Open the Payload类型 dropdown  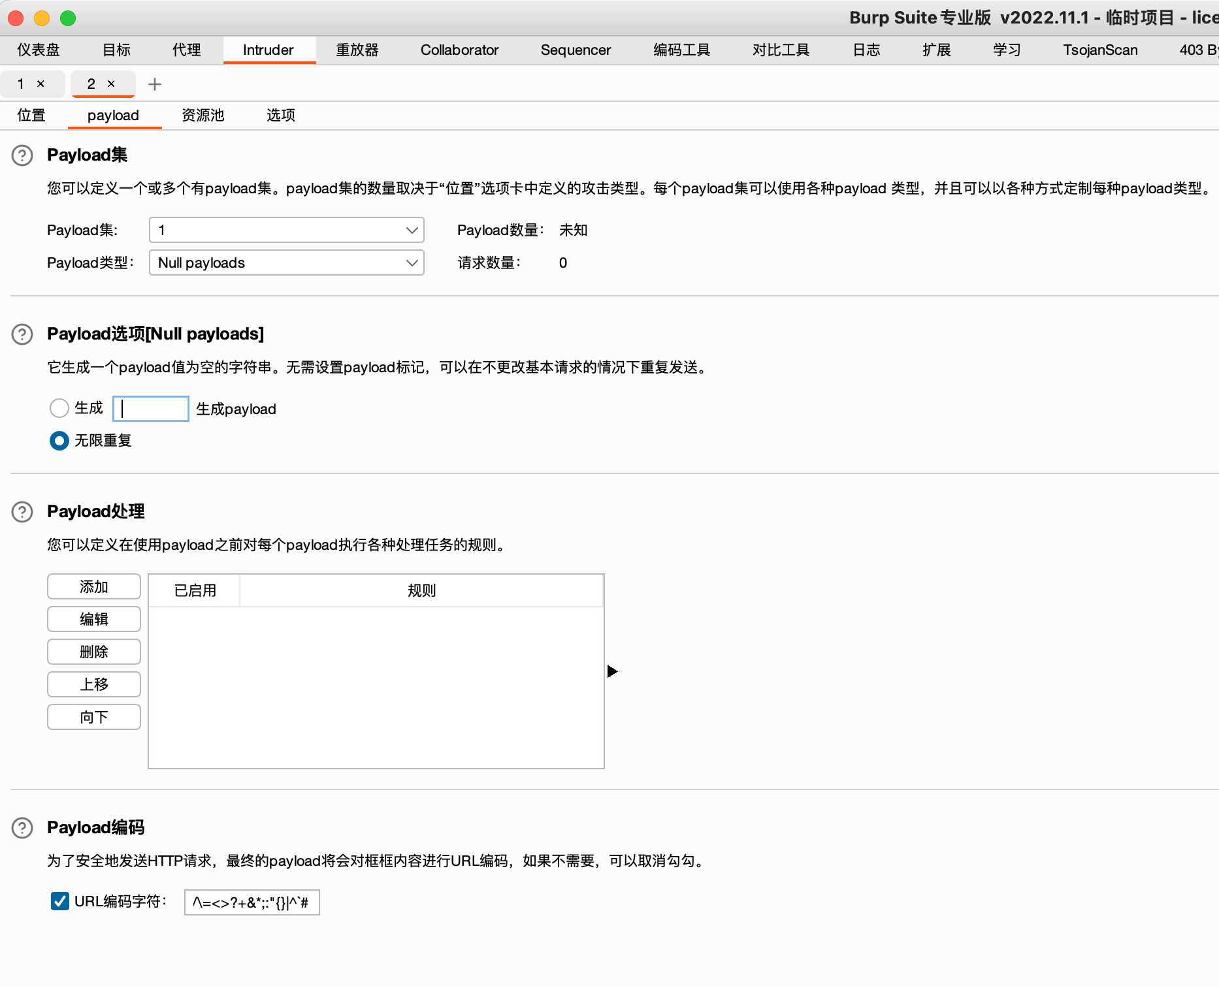[287, 262]
